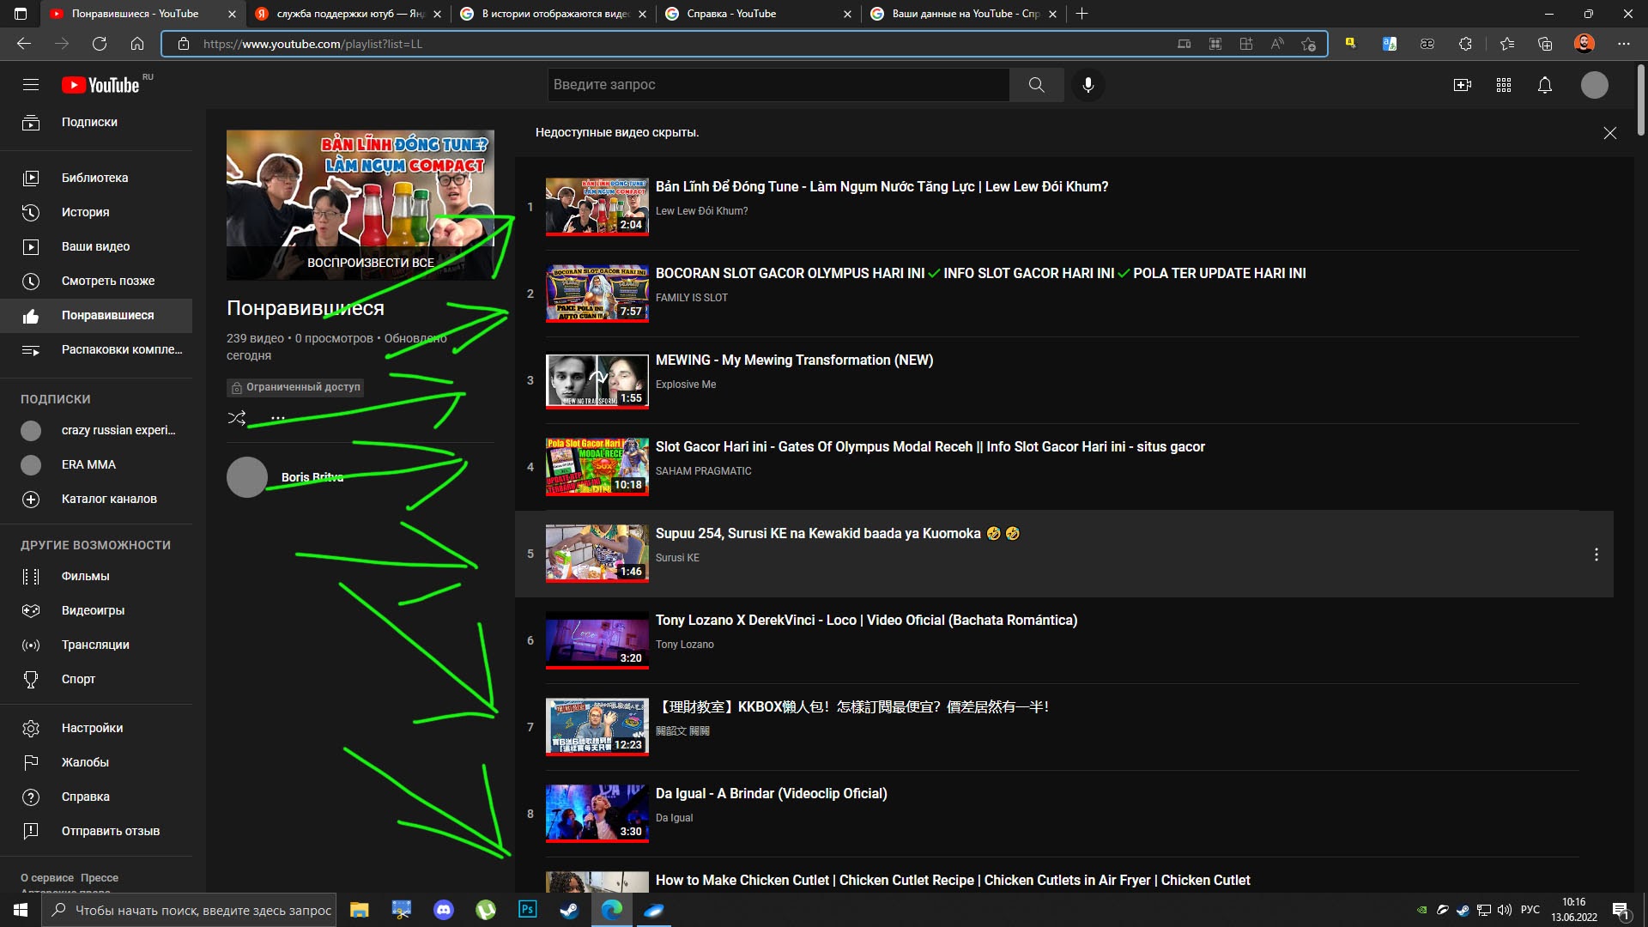Close the Понравившиеся YouTube tab
This screenshot has width=1648, height=927.
(232, 14)
